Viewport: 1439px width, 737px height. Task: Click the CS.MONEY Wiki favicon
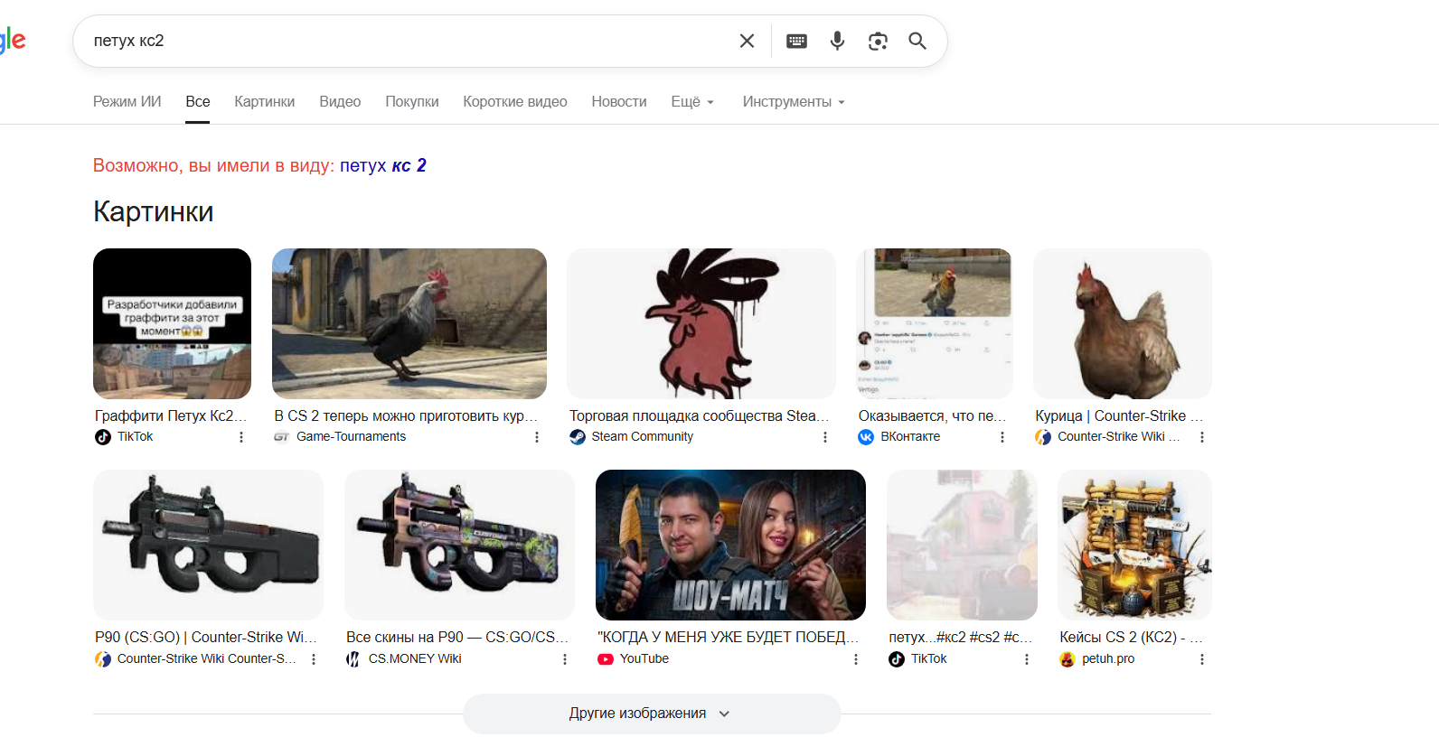tap(354, 659)
